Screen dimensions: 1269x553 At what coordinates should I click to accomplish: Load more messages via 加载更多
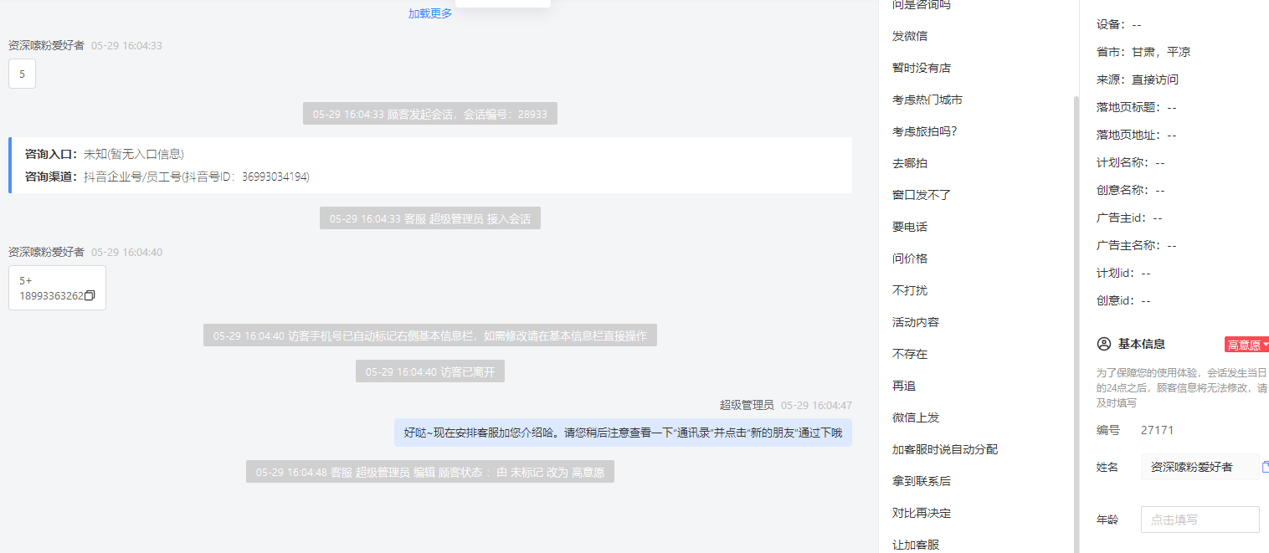tap(430, 13)
